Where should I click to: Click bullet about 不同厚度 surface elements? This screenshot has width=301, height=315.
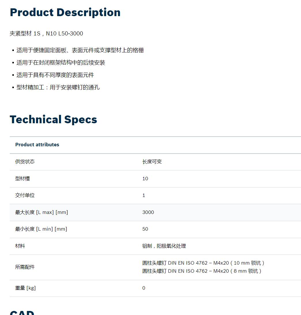click(x=55, y=75)
